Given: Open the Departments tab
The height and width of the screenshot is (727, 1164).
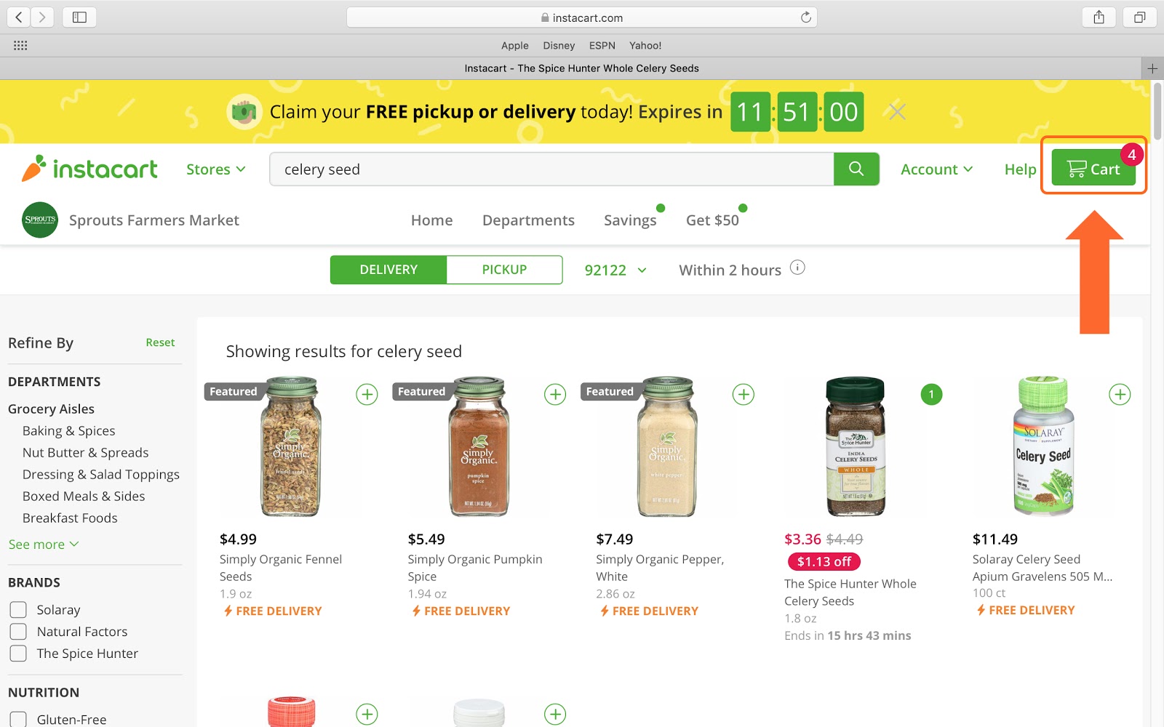Looking at the screenshot, I should point(528,220).
